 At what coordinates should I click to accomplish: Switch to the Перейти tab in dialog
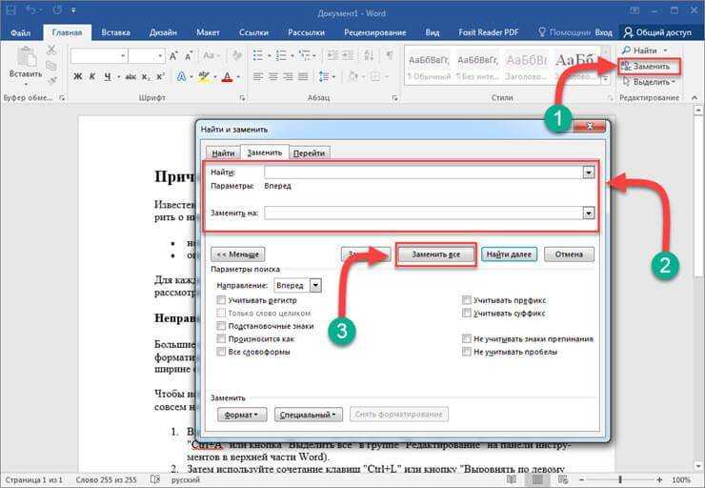coord(309,152)
